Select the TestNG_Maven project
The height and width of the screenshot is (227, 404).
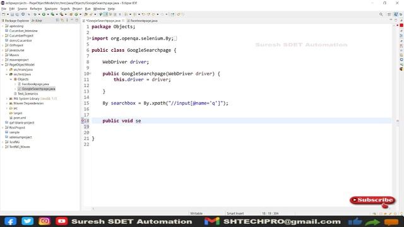(20, 147)
